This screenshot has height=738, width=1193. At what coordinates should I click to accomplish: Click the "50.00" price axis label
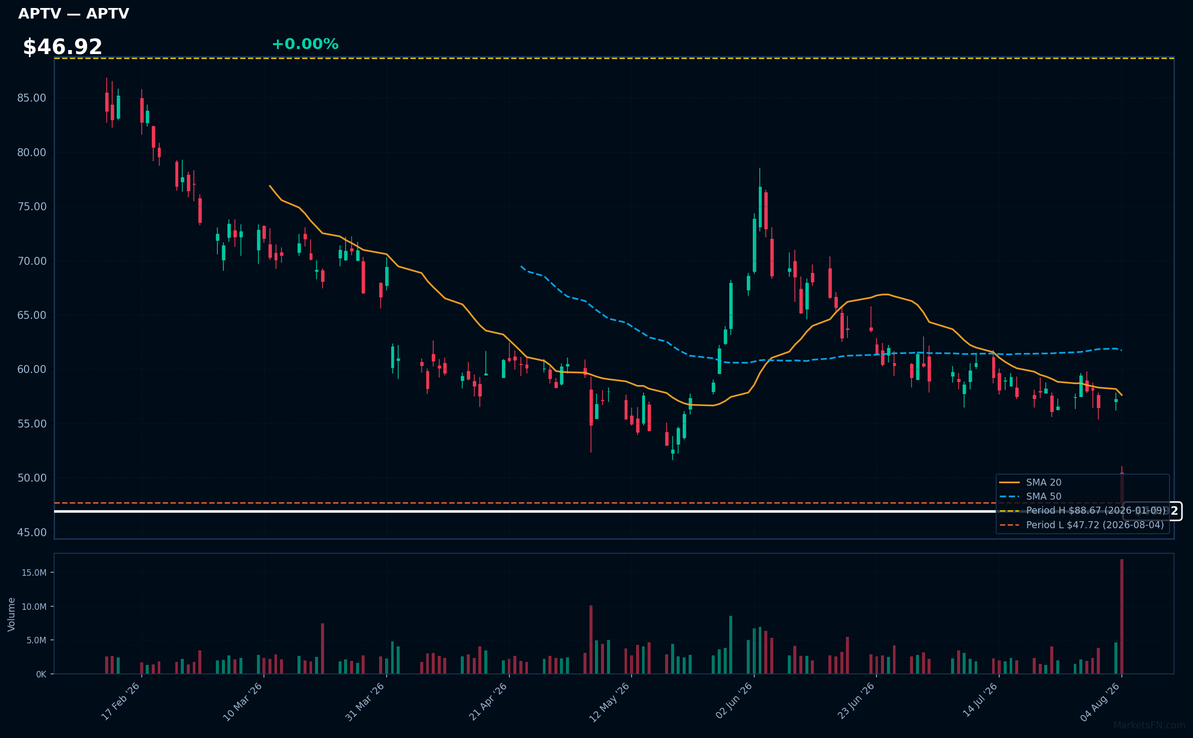pyautogui.click(x=32, y=478)
